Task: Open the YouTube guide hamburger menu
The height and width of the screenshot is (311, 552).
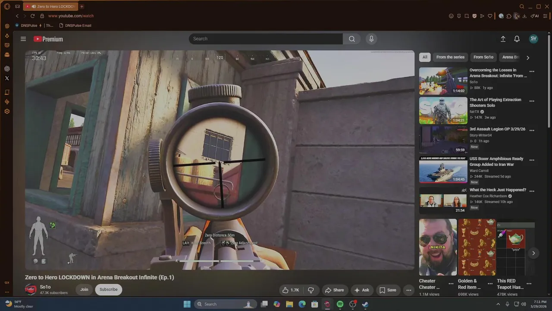Action: (x=23, y=39)
